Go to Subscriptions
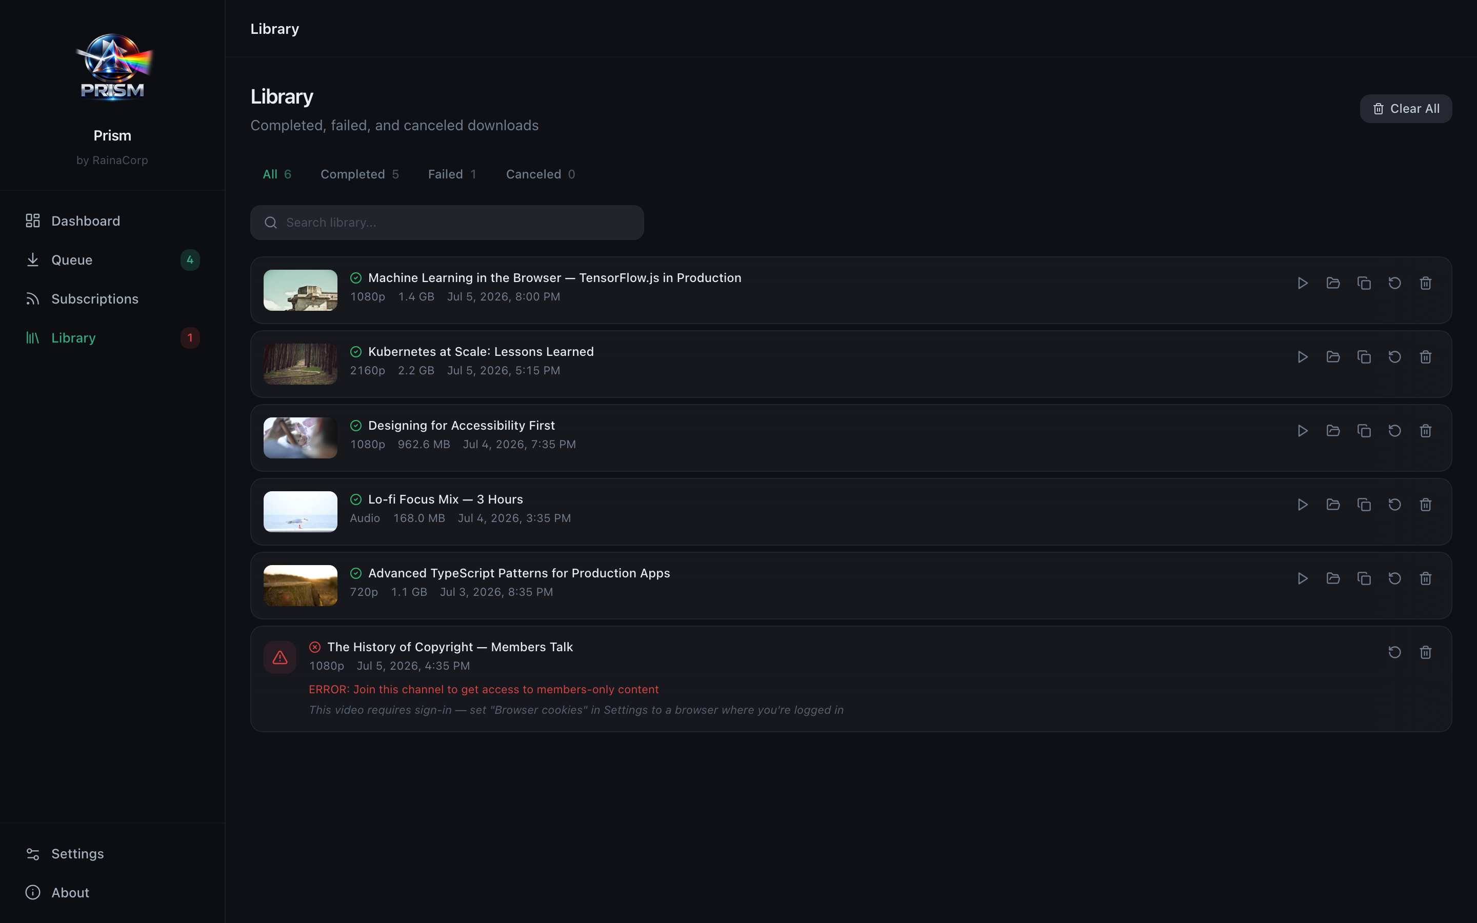The width and height of the screenshot is (1477, 923). (x=112, y=299)
